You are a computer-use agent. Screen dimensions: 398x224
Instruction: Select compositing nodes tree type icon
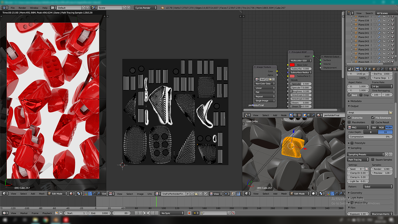tap(295, 115)
